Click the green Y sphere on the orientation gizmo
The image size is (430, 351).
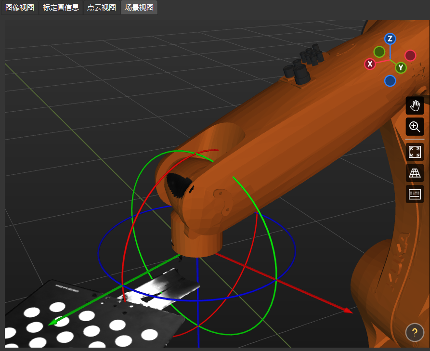pyautogui.click(x=401, y=68)
